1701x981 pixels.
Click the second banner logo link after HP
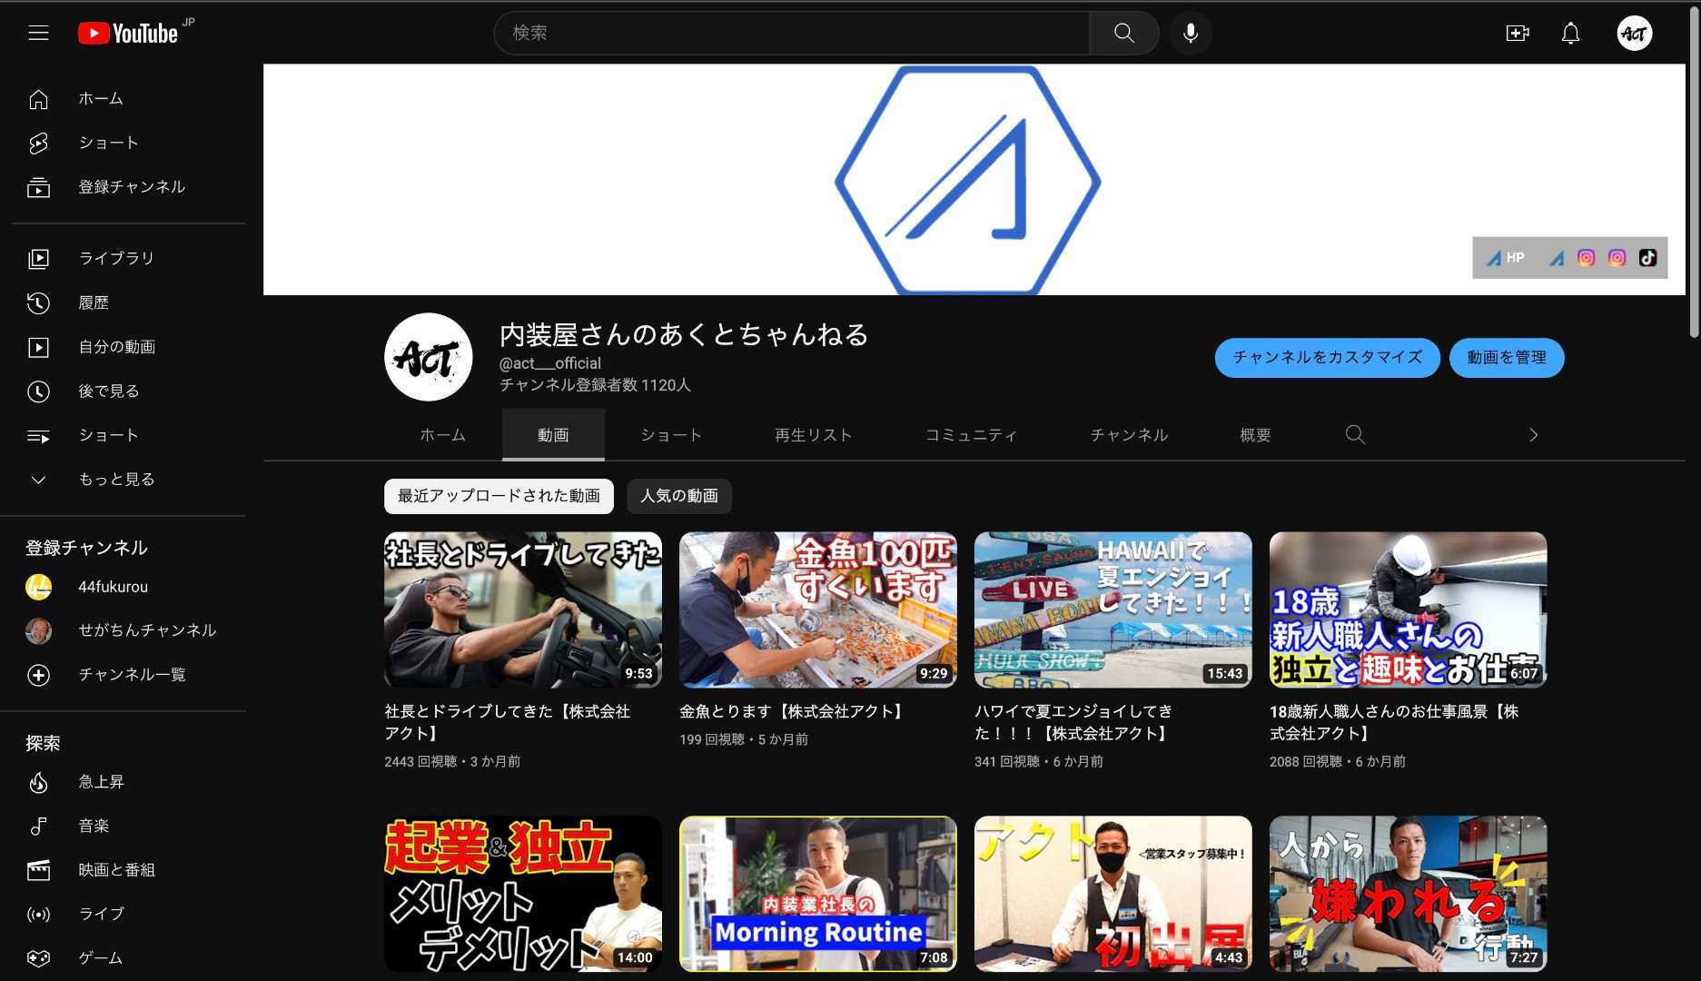pyautogui.click(x=1557, y=258)
